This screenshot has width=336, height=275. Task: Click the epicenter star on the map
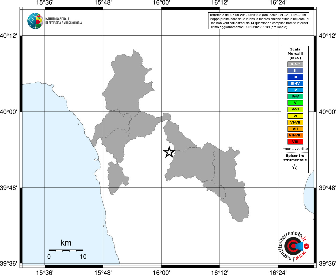tap(169, 152)
